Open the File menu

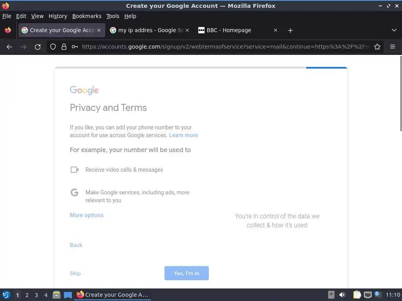tap(7, 16)
